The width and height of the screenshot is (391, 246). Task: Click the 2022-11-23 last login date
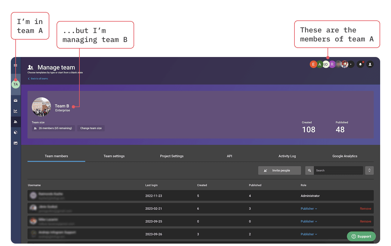(154, 196)
